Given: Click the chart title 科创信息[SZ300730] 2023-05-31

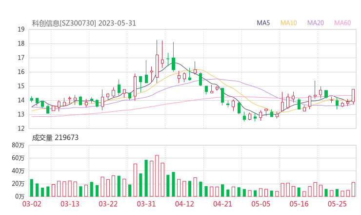Looking at the screenshot, I should coord(84,23).
